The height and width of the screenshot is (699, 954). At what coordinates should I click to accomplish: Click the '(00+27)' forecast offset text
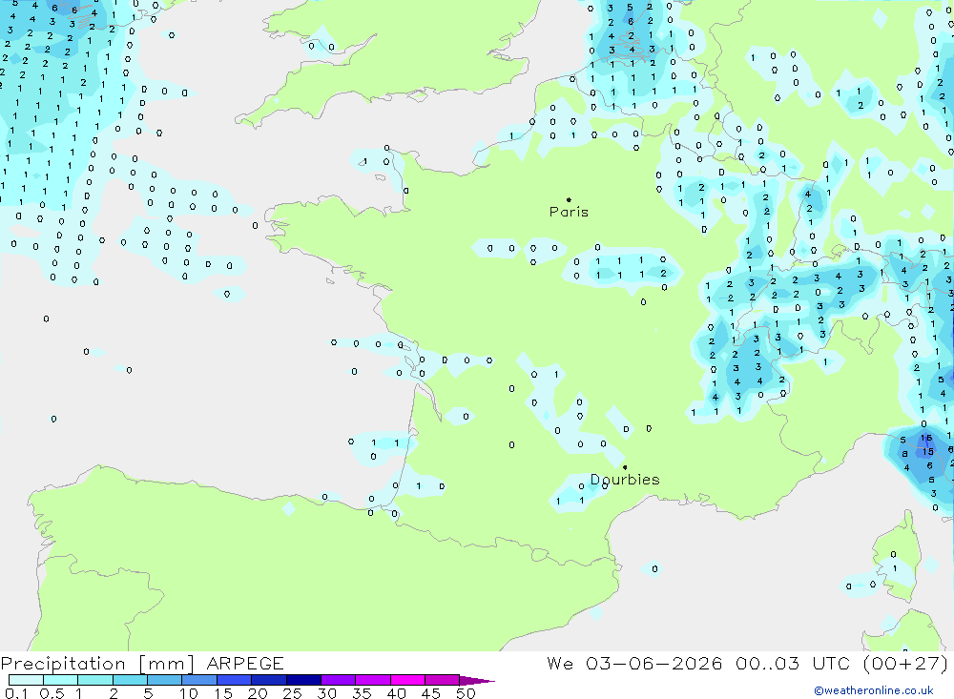pos(906,663)
